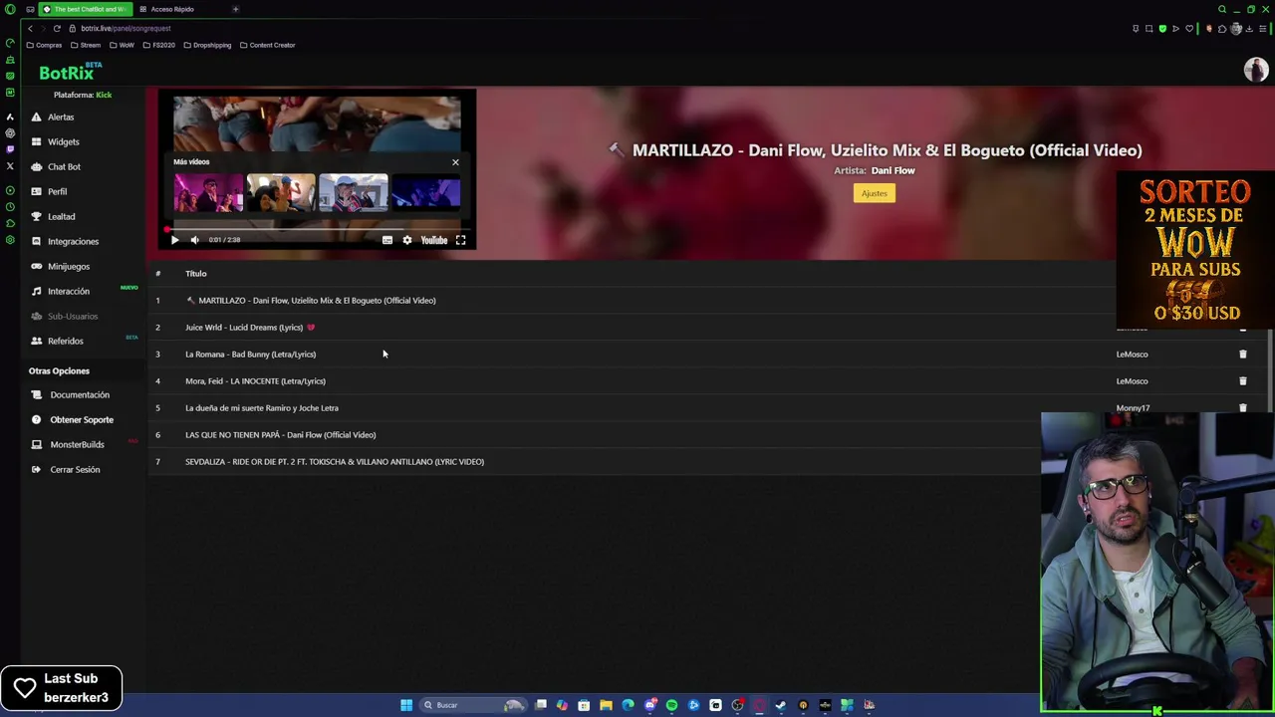The width and height of the screenshot is (1275, 717).
Task: Open the FS2020 bookmark folder
Action: [x=158, y=45]
